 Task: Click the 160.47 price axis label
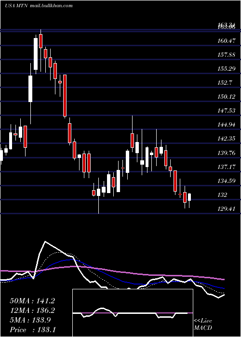[227, 41]
